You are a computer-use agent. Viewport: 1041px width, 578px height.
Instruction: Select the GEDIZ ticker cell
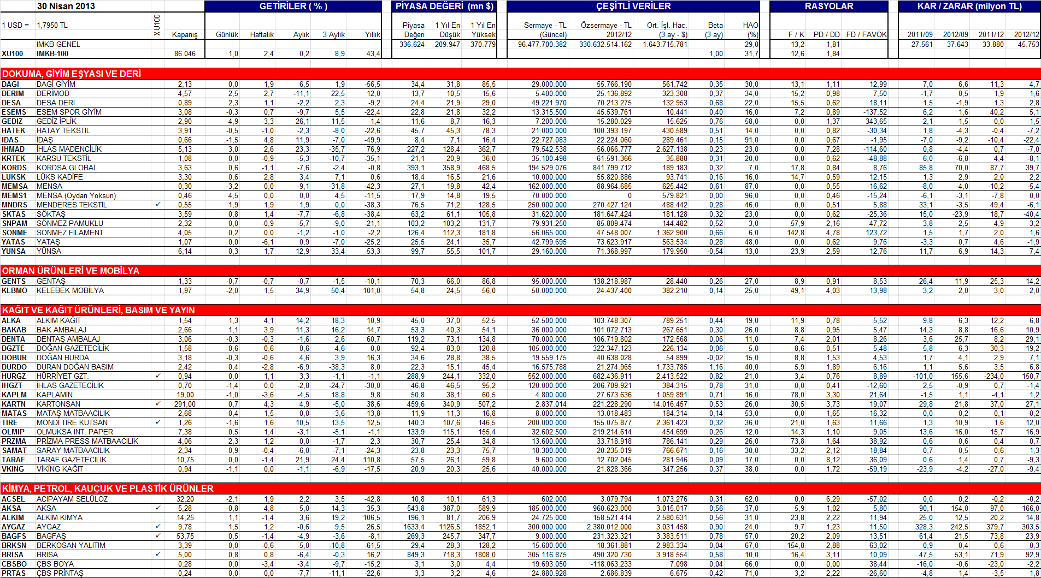point(12,121)
